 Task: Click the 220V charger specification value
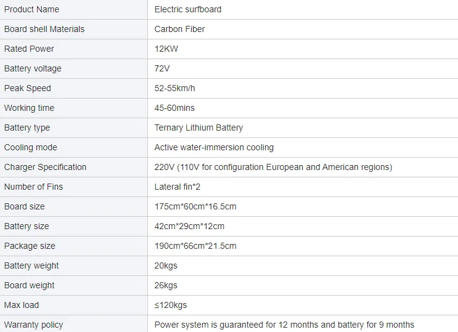coord(273,167)
